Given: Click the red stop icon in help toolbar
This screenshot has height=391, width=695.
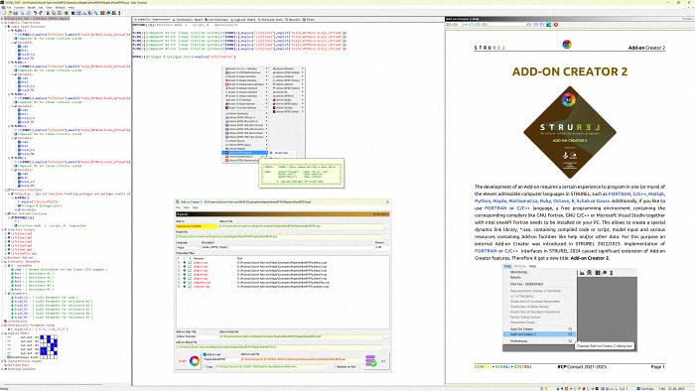Looking at the screenshot, I should 556,25.
